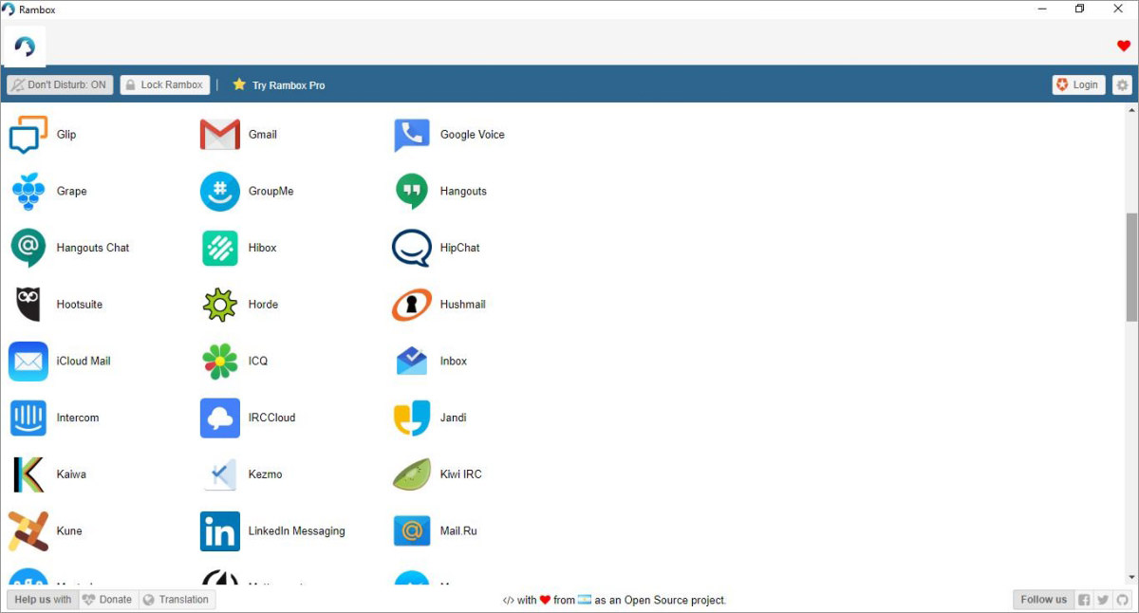1139x613 pixels.
Task: Toggle Don't Disturb mode off
Action: [x=60, y=84]
